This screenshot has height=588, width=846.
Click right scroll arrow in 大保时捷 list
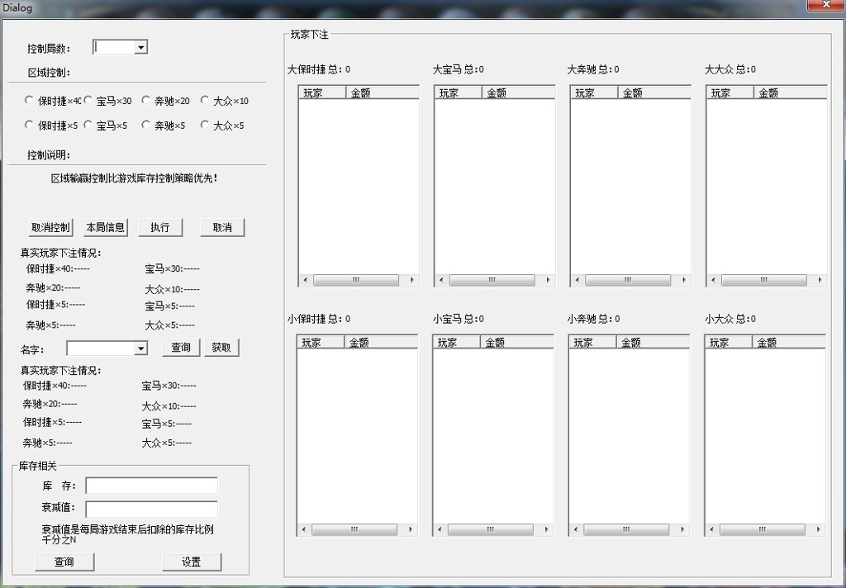click(x=412, y=280)
